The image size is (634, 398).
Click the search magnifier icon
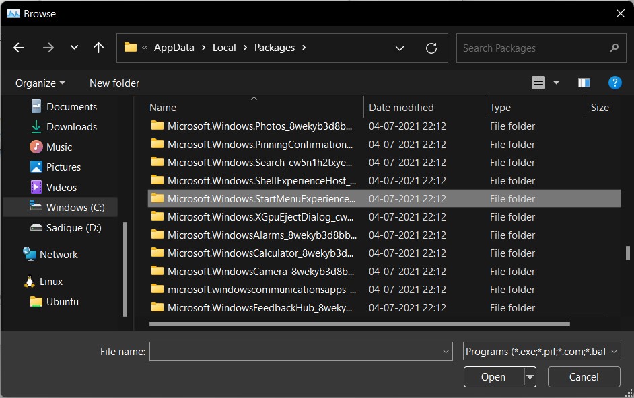(613, 48)
